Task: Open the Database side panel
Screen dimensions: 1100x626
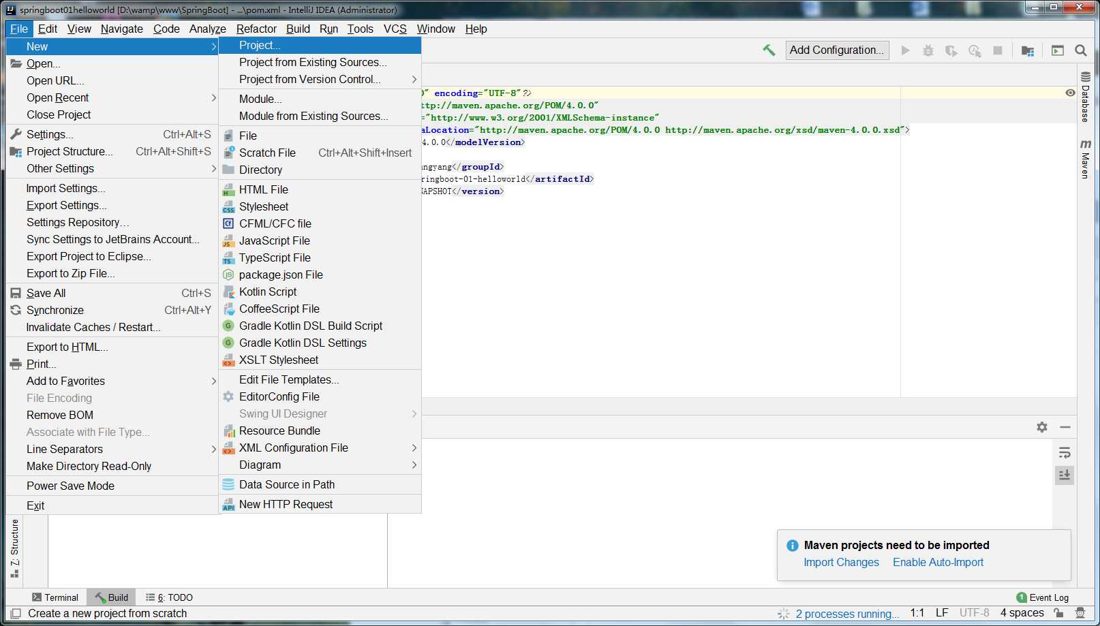Action: click(x=1085, y=97)
